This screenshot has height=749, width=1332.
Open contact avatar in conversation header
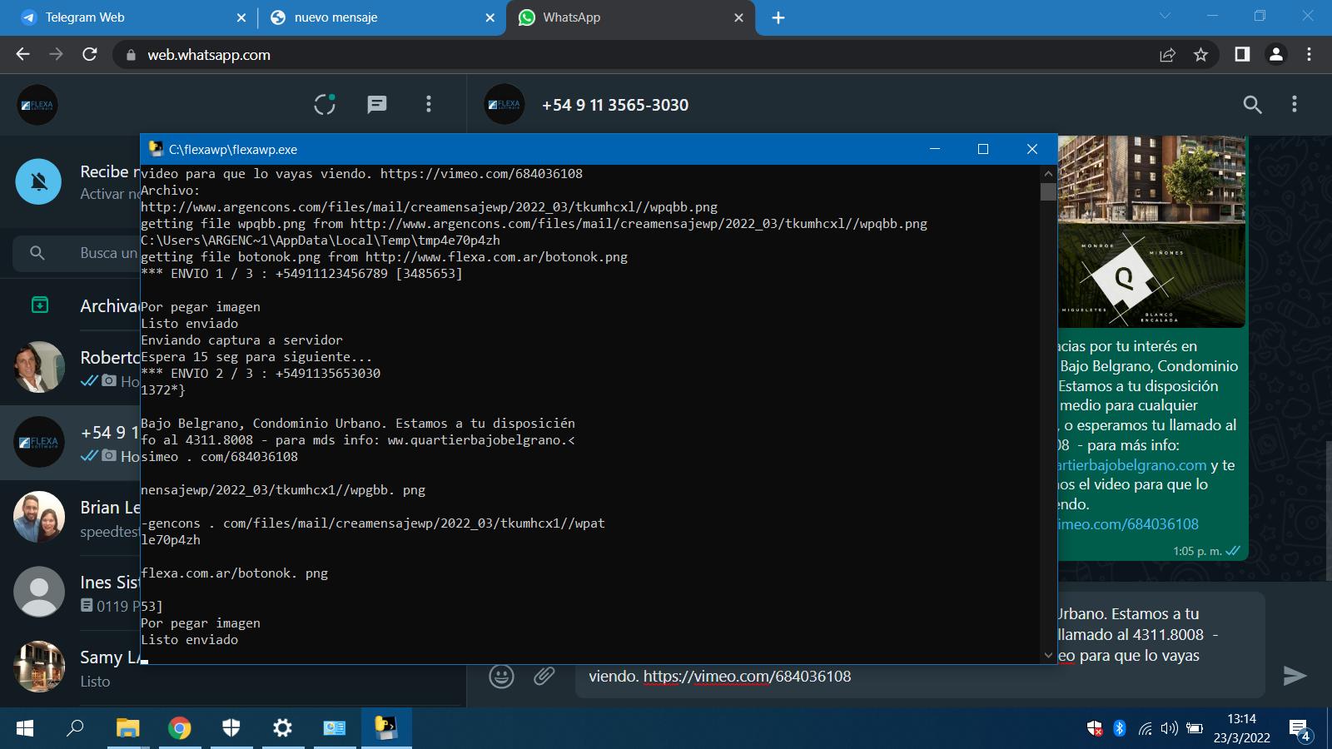tap(504, 105)
